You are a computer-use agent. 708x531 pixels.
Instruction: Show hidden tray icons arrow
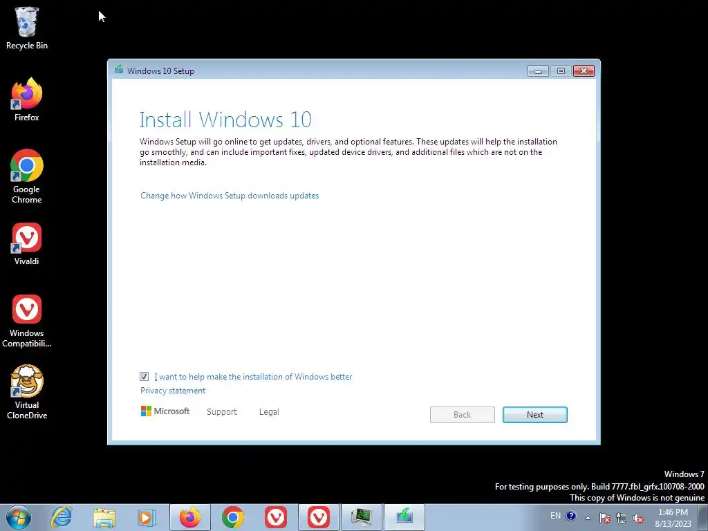pos(588,518)
